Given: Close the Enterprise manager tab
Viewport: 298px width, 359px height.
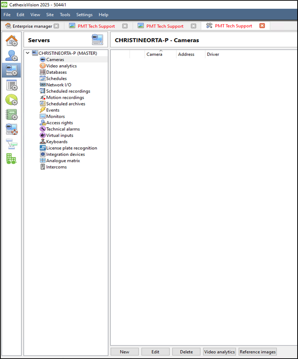Looking at the screenshot, I should coord(56,26).
